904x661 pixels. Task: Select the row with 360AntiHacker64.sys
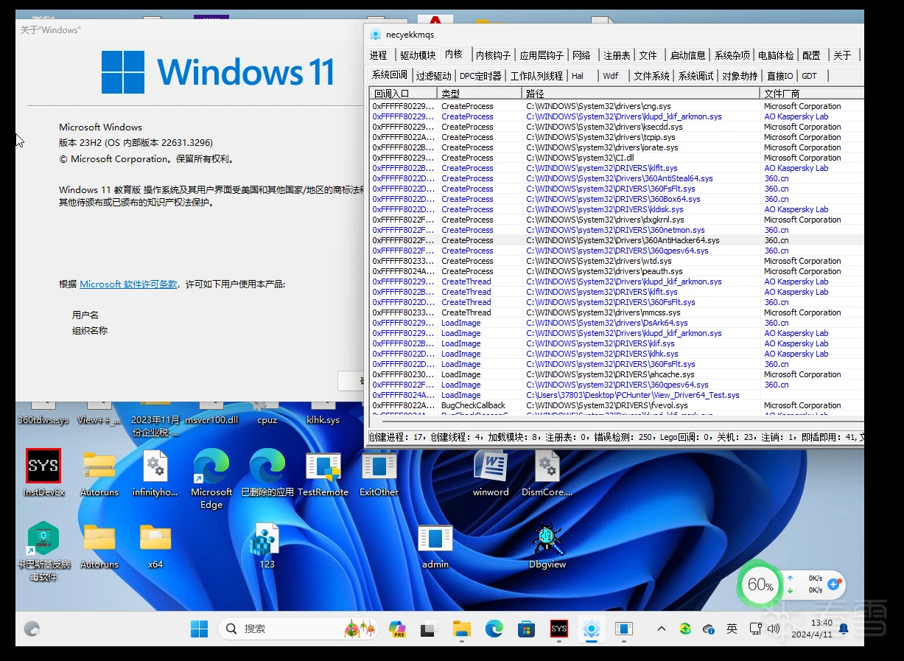click(x=617, y=240)
